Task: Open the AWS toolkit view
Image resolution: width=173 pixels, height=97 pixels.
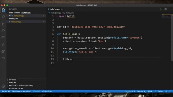Action: (3, 58)
